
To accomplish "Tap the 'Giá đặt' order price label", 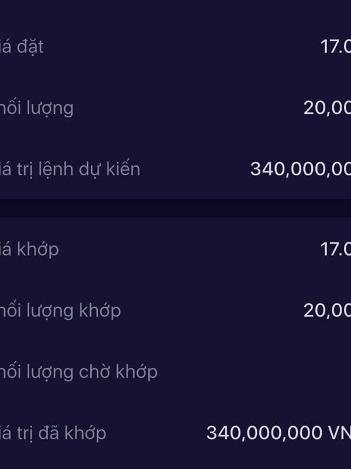I will [22, 47].
